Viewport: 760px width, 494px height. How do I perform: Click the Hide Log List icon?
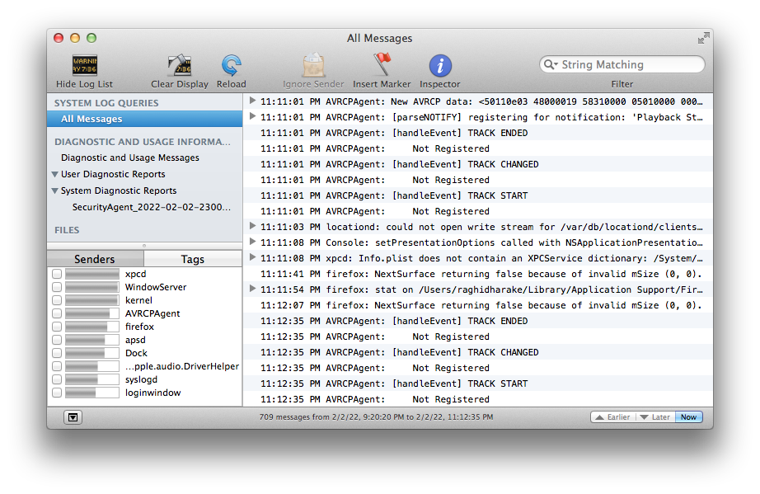(85, 65)
